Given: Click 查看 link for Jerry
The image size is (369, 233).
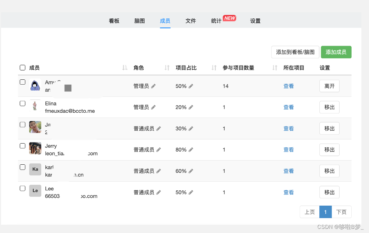Looking at the screenshot, I should pyautogui.click(x=289, y=150).
